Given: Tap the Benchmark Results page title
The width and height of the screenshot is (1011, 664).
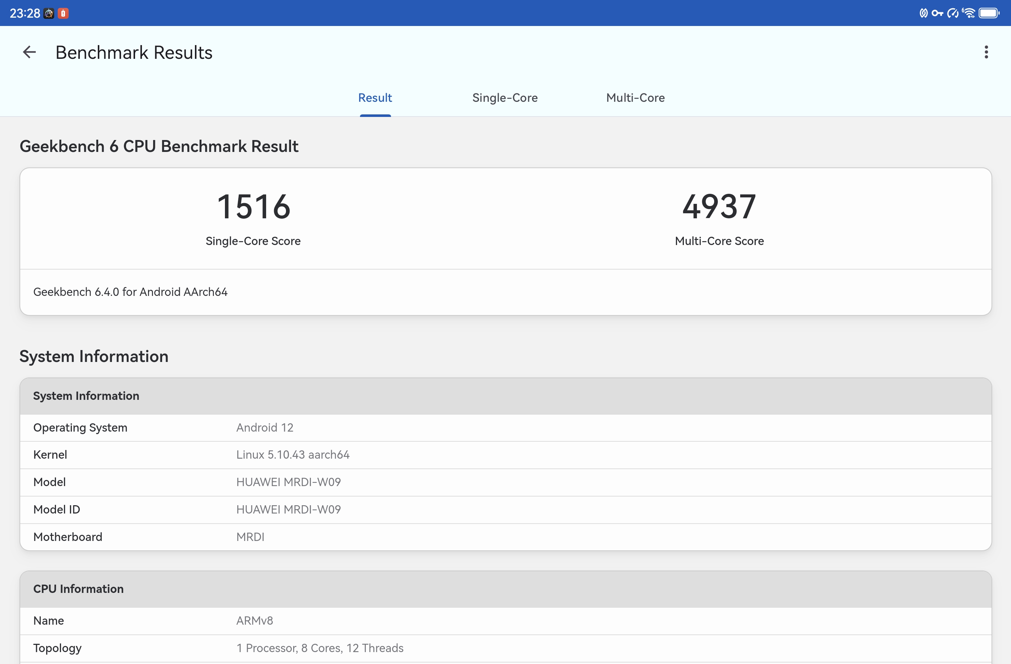Looking at the screenshot, I should pyautogui.click(x=134, y=53).
